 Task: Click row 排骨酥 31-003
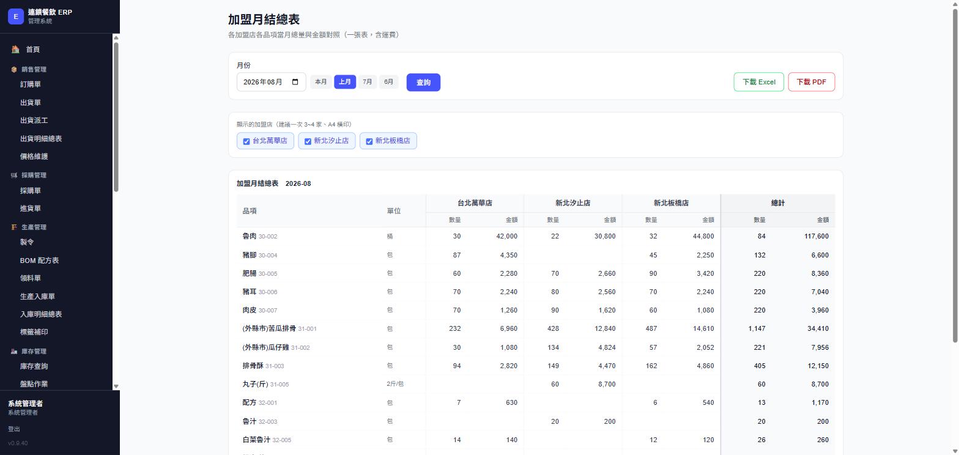pos(536,366)
